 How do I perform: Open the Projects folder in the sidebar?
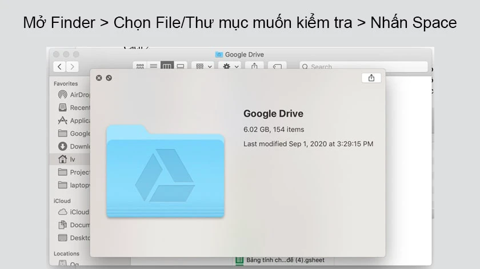tap(74, 172)
